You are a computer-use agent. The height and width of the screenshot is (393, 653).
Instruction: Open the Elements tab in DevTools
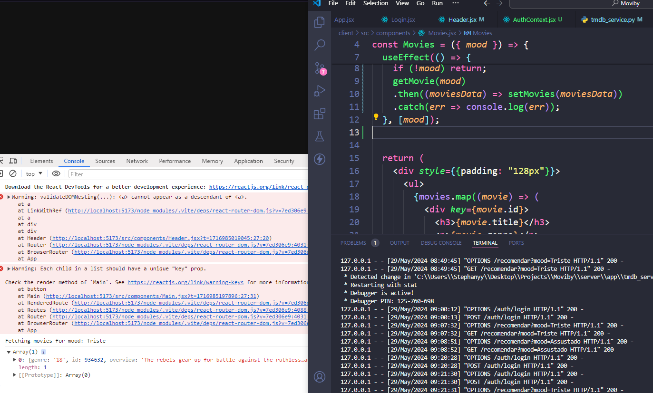point(41,161)
